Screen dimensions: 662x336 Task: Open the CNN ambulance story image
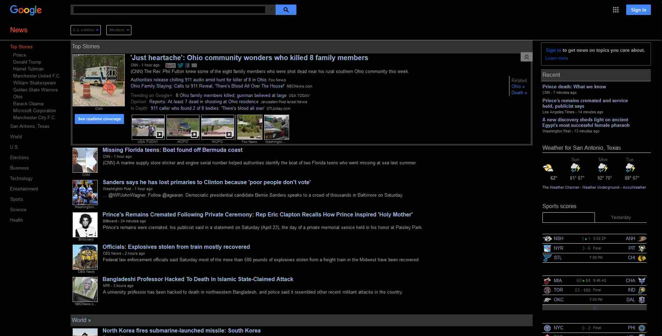pyautogui.click(x=99, y=80)
